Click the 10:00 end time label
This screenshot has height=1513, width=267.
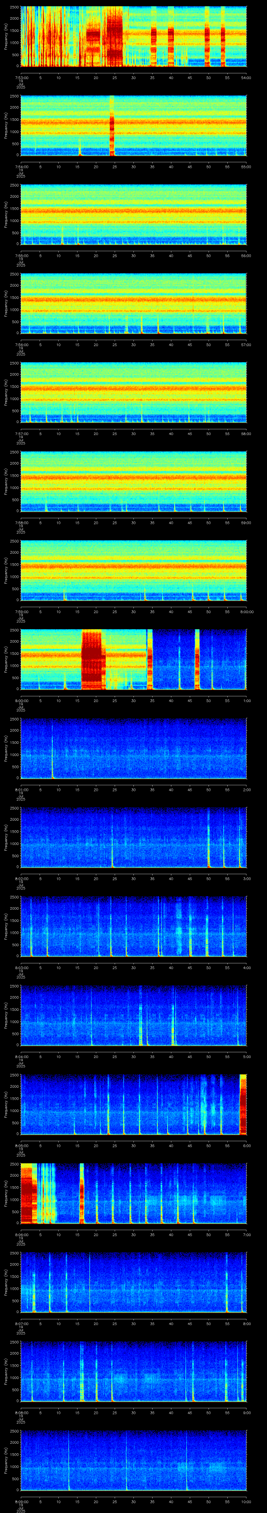(246, 1501)
